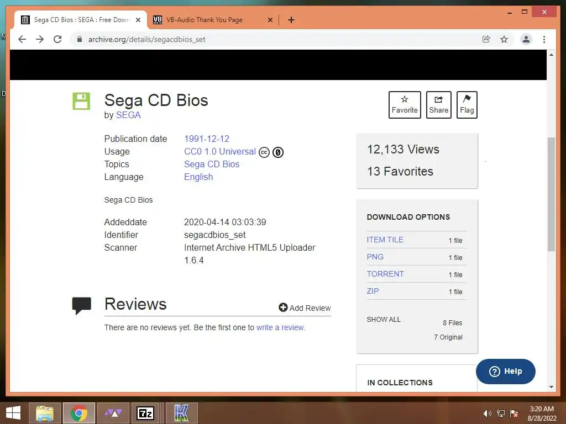Click the volume speaker tray icon
This screenshot has height=424, width=566.
coord(487,414)
